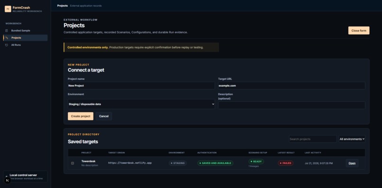The image size is (382, 188).
Task: Click the Search projects box
Action: [x=313, y=139]
